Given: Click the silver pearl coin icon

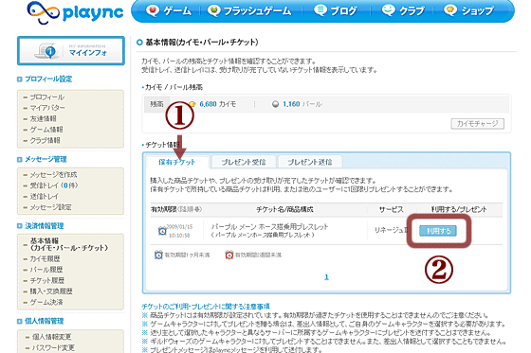Looking at the screenshot, I should point(276,104).
